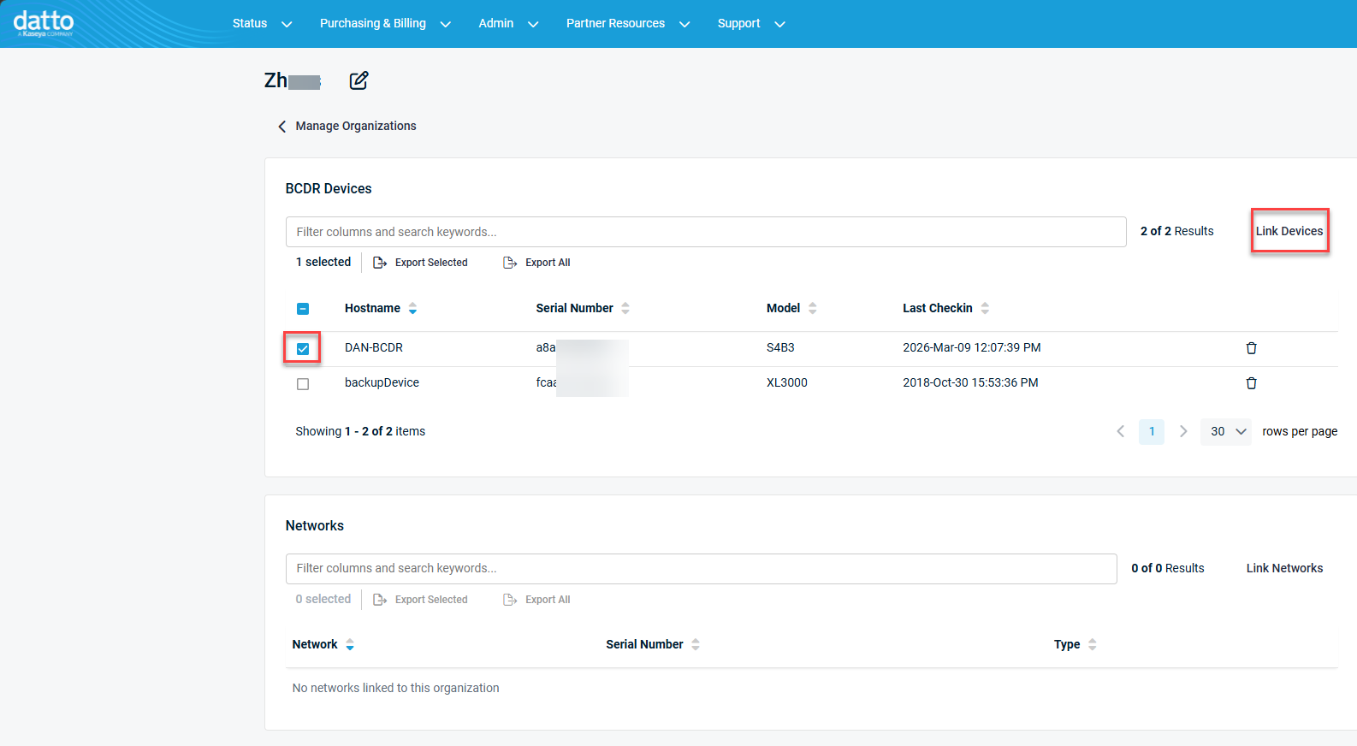The image size is (1357, 746).
Task: Click trash icon for backupDevice row
Action: (1251, 383)
